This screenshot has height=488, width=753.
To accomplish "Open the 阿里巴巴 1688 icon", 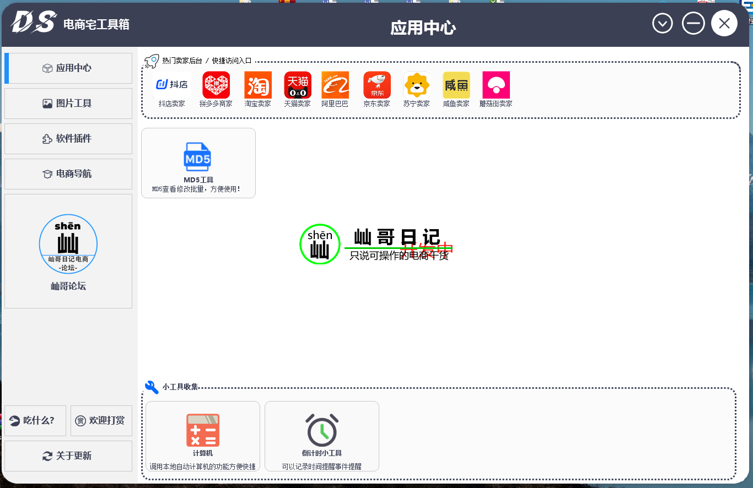I will click(335, 85).
